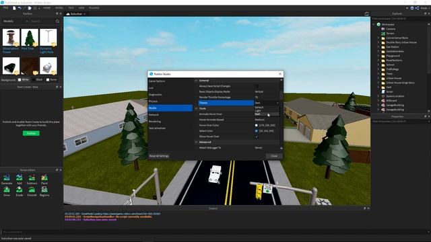431x242 pixels.
Task: Click the New file icon in quick access bar
Action: click(x=14, y=8)
